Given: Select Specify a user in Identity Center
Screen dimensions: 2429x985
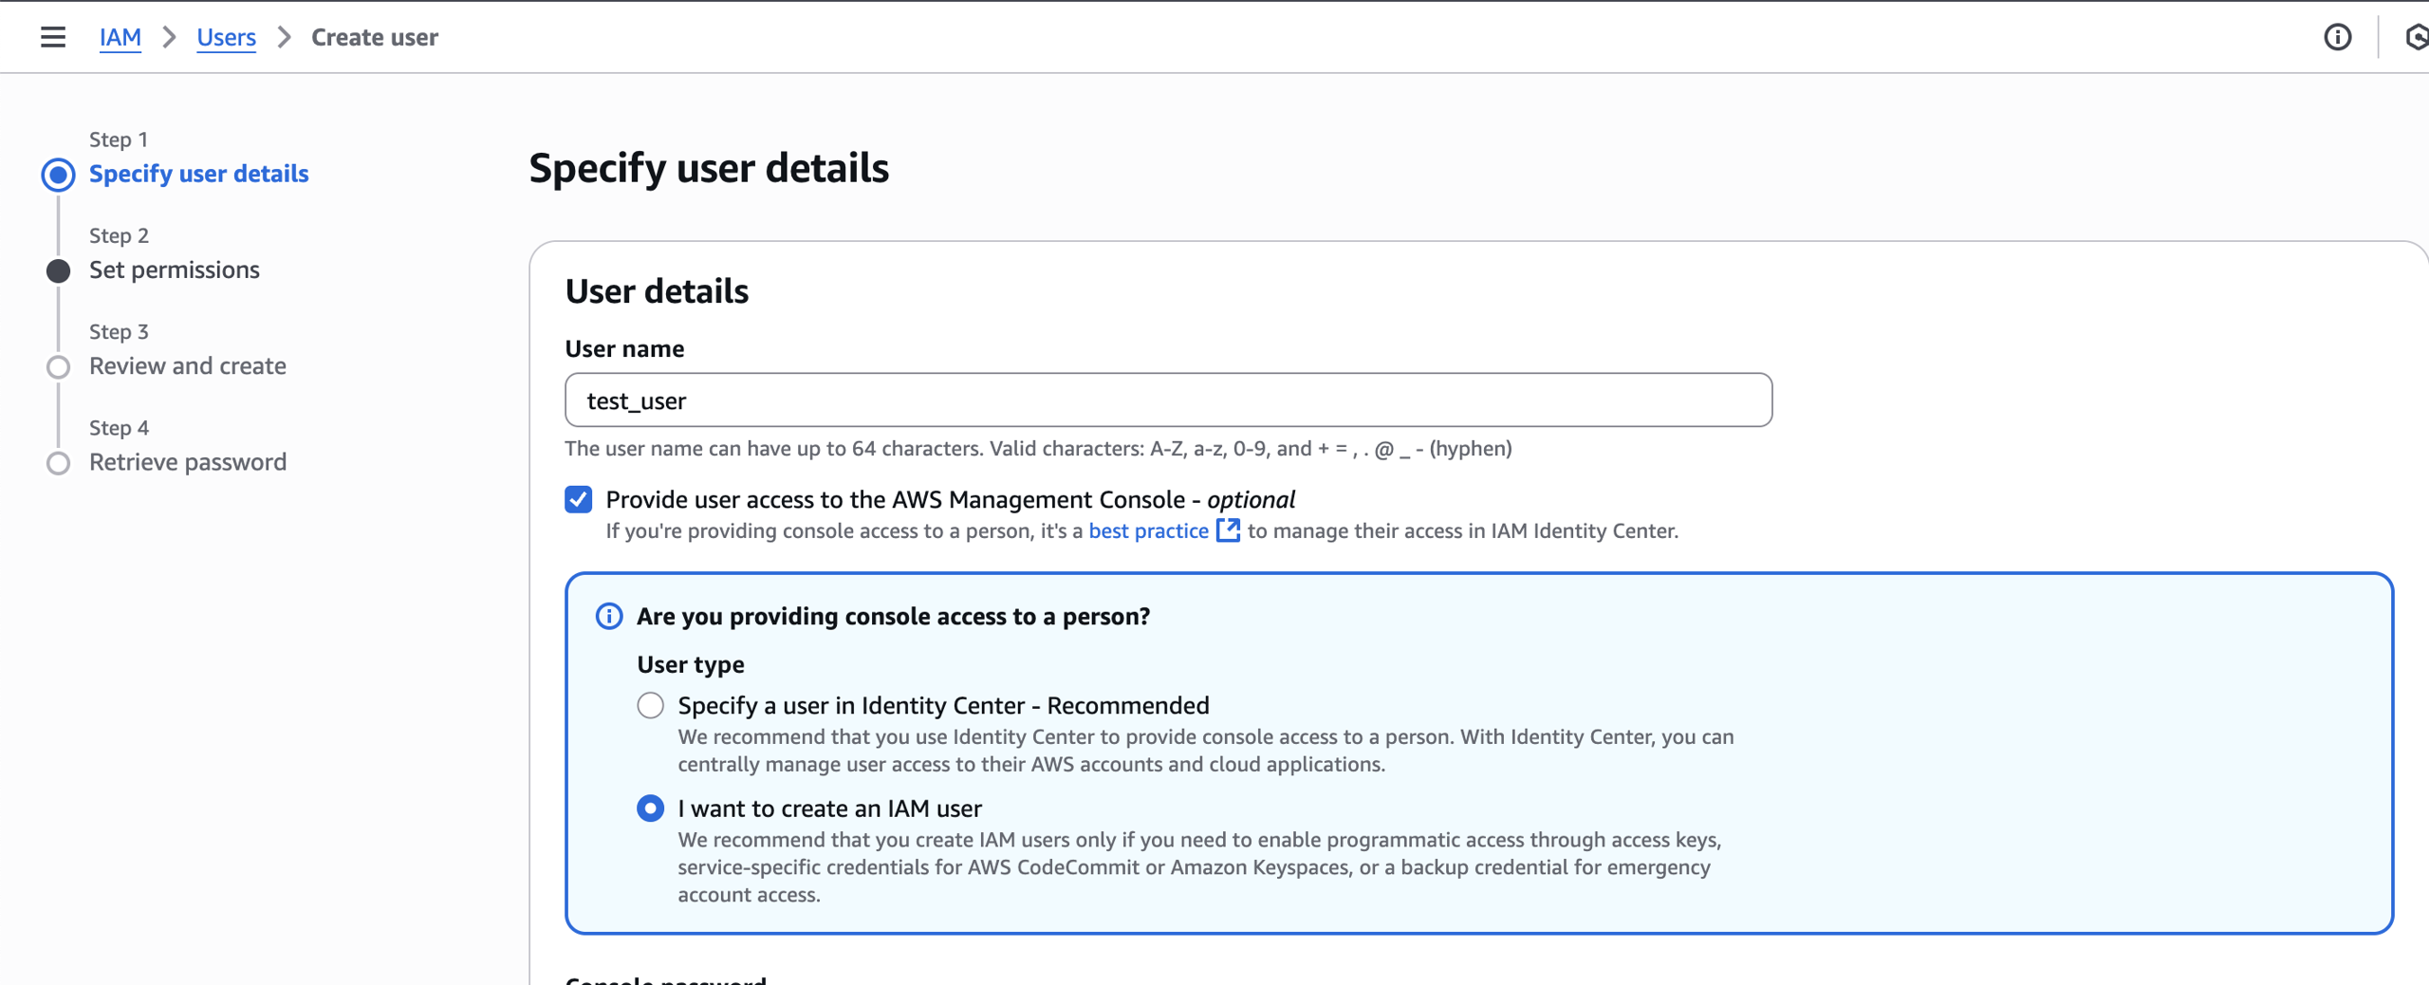Looking at the screenshot, I should point(650,705).
